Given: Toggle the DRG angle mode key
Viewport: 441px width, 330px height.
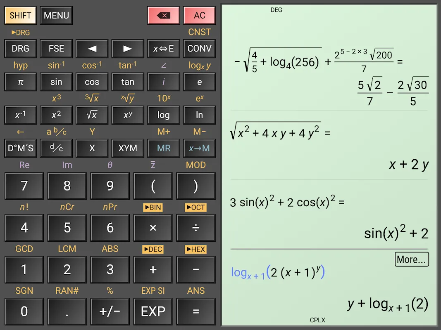Looking at the screenshot, I should point(20,49).
